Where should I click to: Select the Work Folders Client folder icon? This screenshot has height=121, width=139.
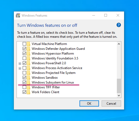coord(28,92)
